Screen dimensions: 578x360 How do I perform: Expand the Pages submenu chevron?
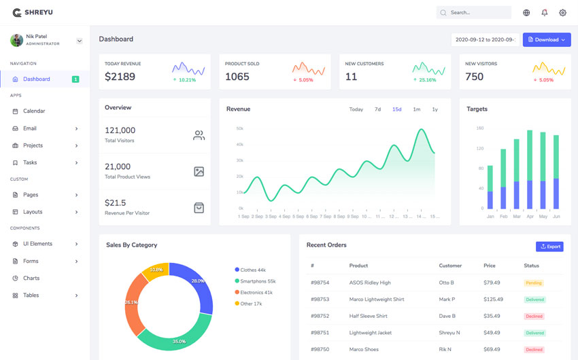(x=76, y=195)
